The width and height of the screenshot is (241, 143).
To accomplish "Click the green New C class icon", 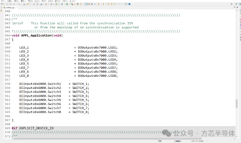I will [56, 4].
